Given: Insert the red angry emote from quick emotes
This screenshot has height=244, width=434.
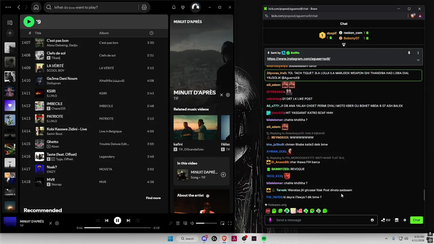Looking at the screenshot, I should 268,211.
